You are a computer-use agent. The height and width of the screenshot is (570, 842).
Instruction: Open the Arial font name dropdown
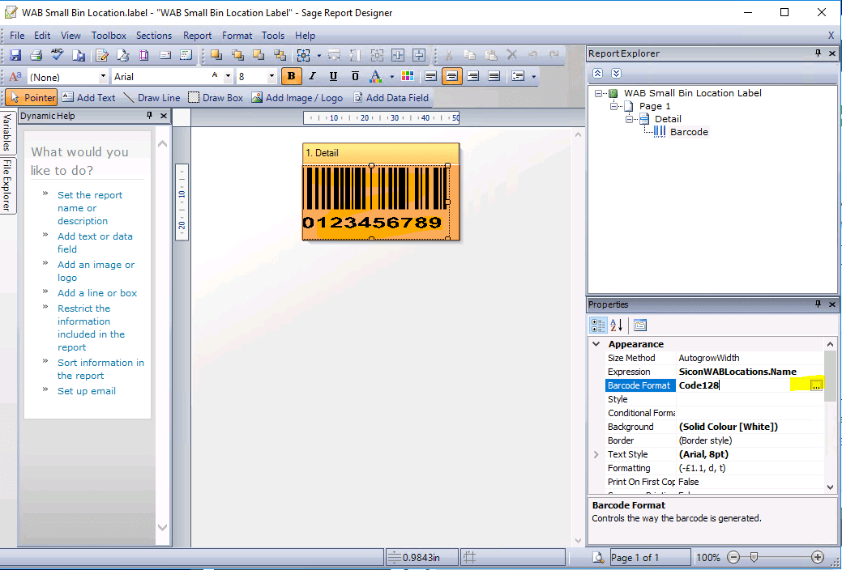click(229, 77)
